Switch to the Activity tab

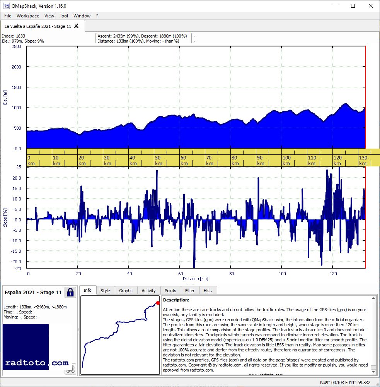pos(148,291)
